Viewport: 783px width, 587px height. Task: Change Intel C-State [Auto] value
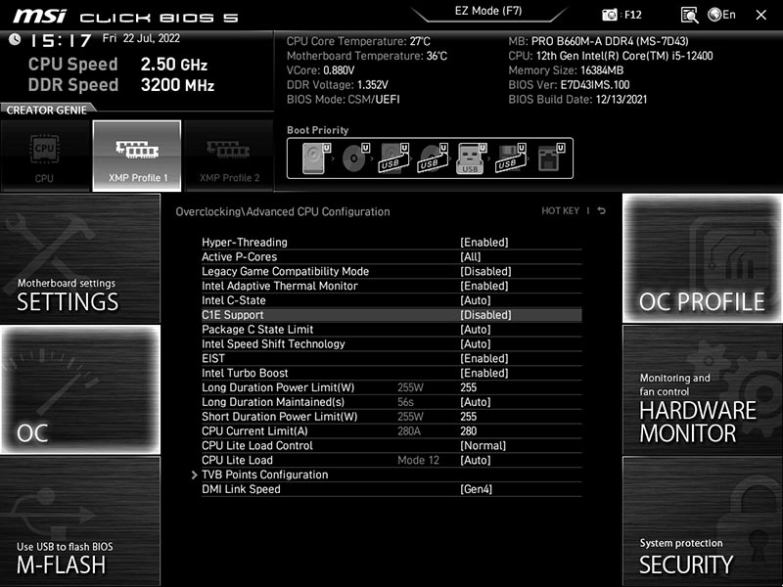pos(476,300)
